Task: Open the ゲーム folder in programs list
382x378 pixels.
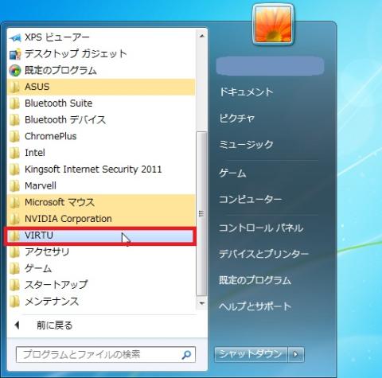Action: [x=101, y=268]
